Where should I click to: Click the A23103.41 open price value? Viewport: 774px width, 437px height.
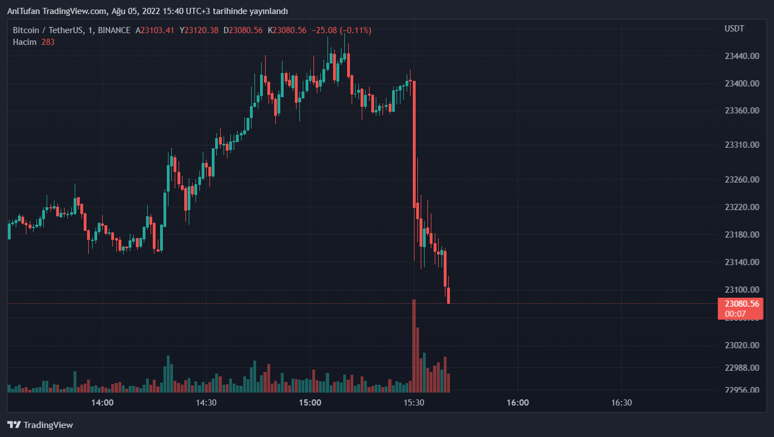[x=154, y=30]
